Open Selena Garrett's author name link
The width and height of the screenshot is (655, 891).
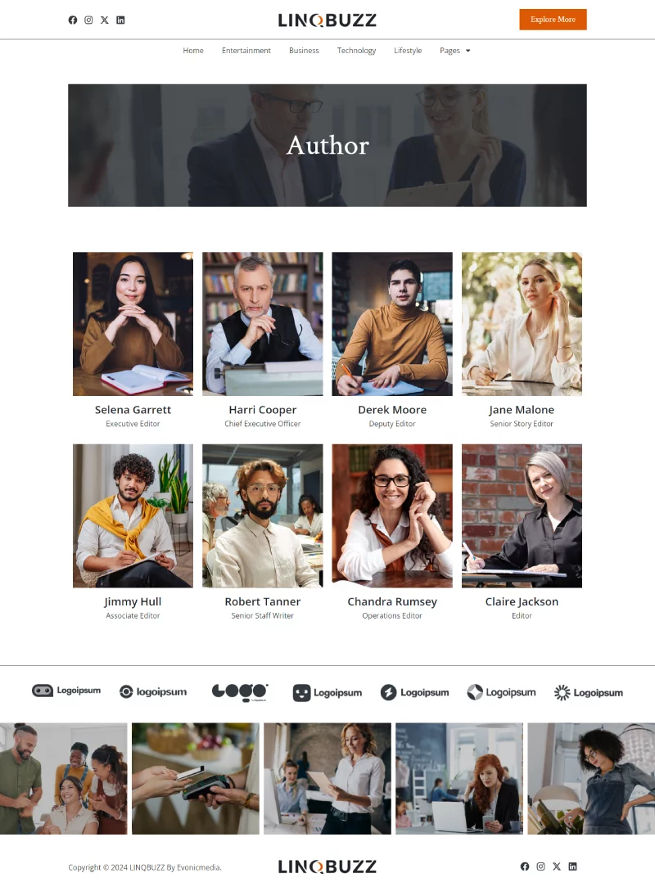pos(133,410)
